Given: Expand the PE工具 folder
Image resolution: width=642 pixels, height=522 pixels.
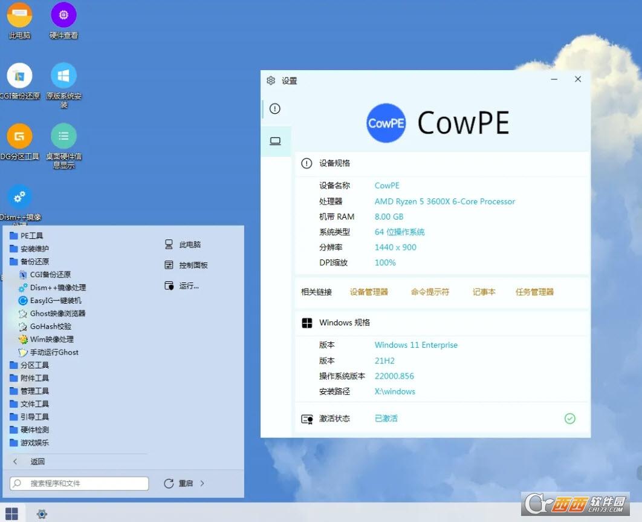Looking at the screenshot, I should tap(26, 236).
